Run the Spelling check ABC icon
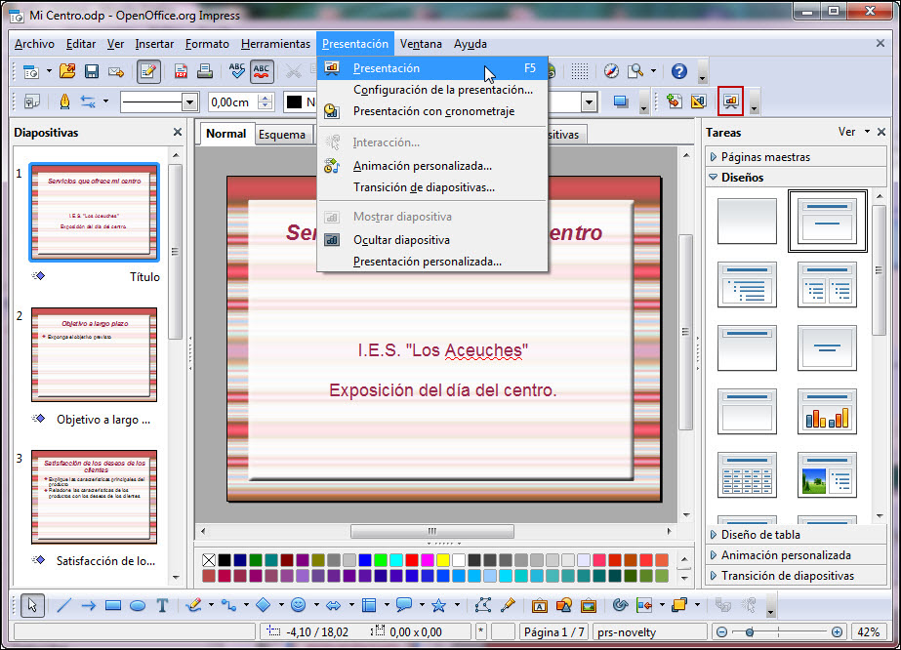The image size is (901, 650). 237,72
